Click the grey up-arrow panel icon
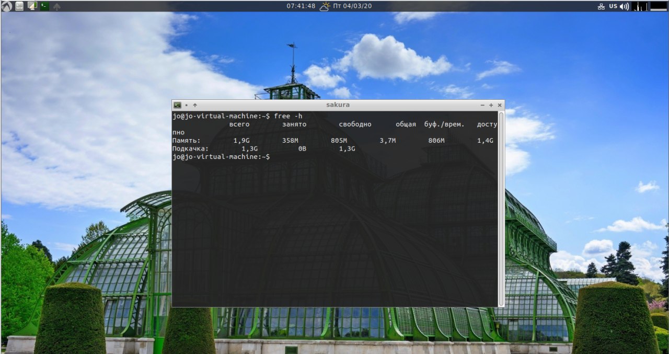Viewport: 669px width, 354px height. click(x=57, y=6)
